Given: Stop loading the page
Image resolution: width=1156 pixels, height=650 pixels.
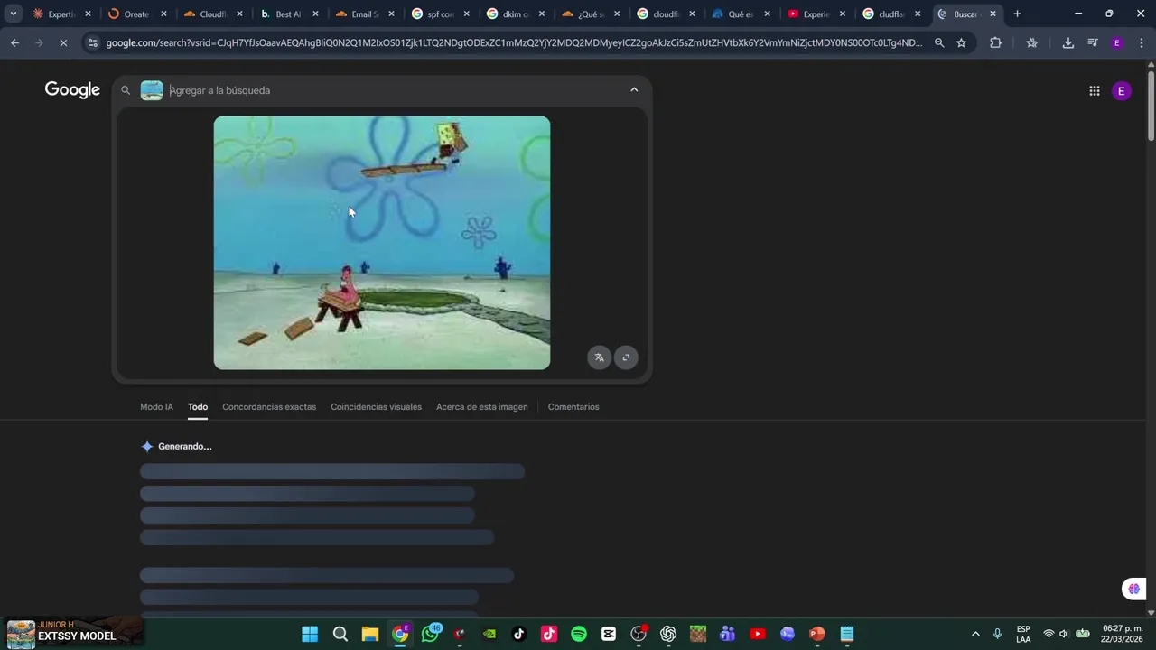Looking at the screenshot, I should [x=63, y=42].
